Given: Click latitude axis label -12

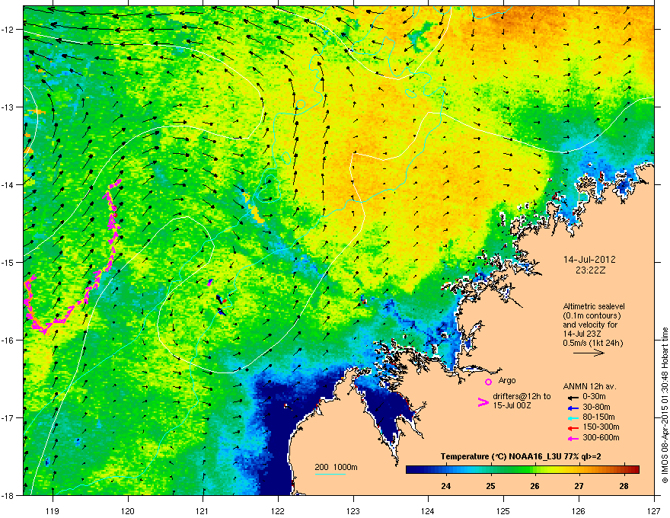Looking at the screenshot, I should click(8, 30).
